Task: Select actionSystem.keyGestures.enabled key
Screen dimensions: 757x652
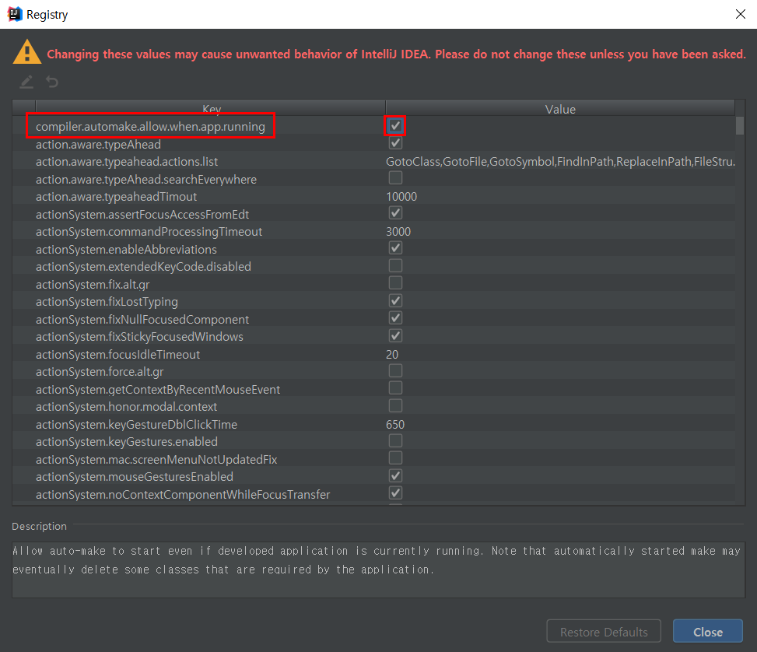Action: point(127,442)
